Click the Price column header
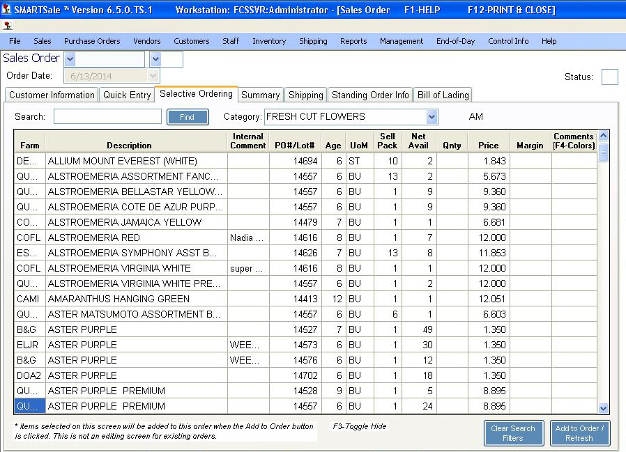 point(488,146)
